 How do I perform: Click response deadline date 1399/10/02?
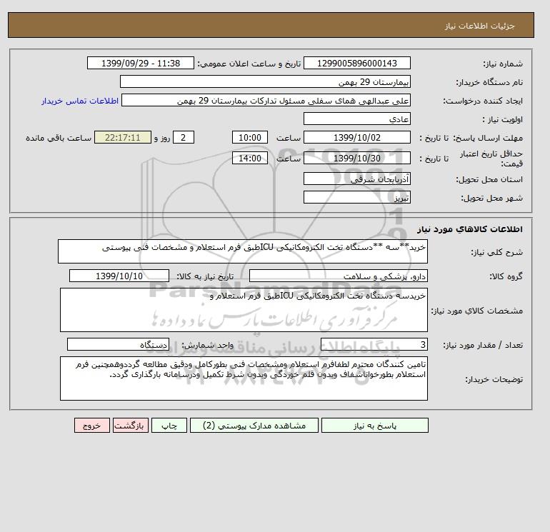356,138
